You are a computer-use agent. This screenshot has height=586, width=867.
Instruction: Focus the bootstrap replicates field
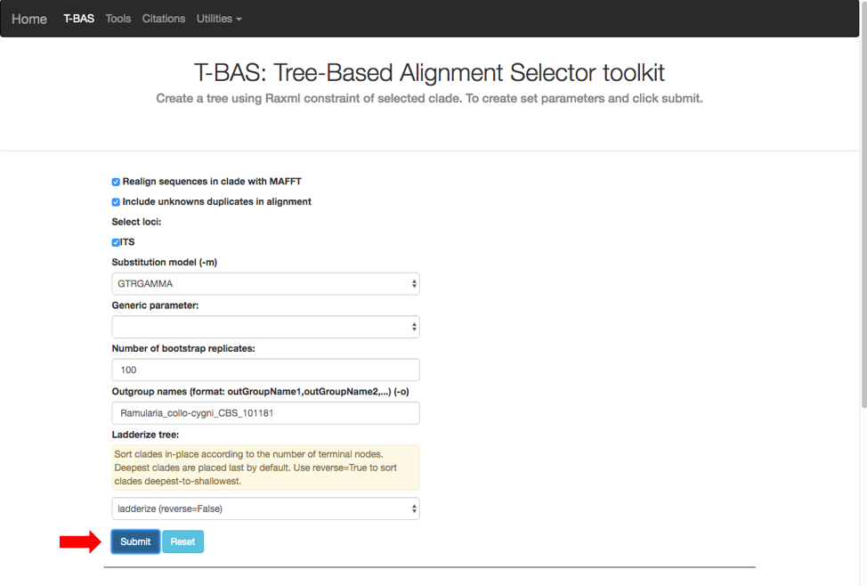point(265,370)
